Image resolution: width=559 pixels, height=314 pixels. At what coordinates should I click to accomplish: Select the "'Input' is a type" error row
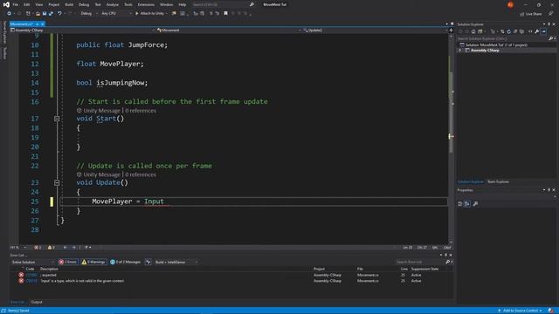click(x=231, y=281)
